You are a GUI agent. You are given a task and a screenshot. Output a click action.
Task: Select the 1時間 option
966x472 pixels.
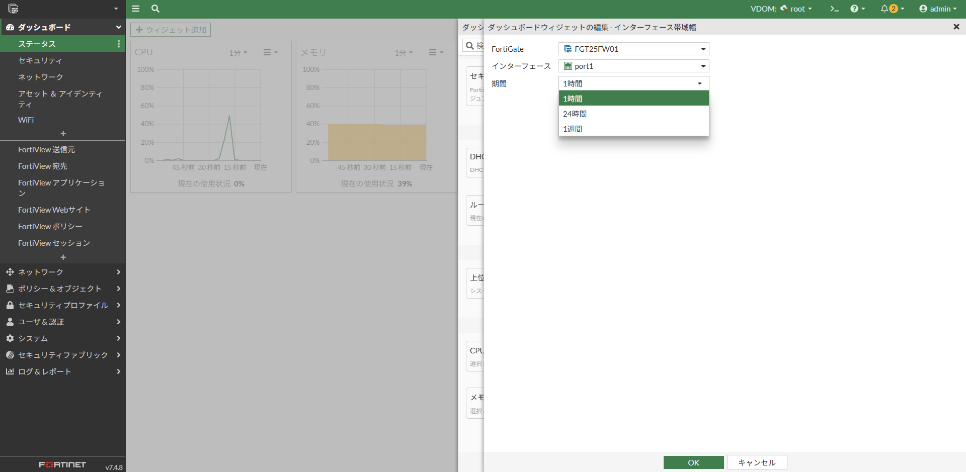[x=634, y=99]
